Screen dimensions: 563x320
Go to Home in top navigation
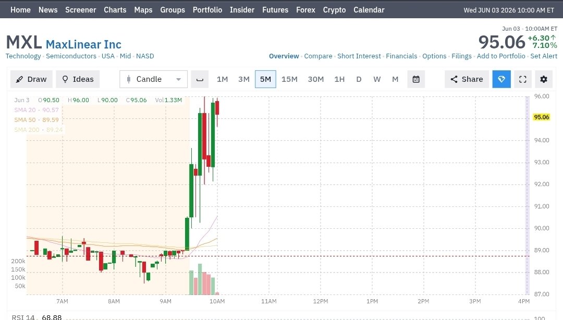[20, 10]
